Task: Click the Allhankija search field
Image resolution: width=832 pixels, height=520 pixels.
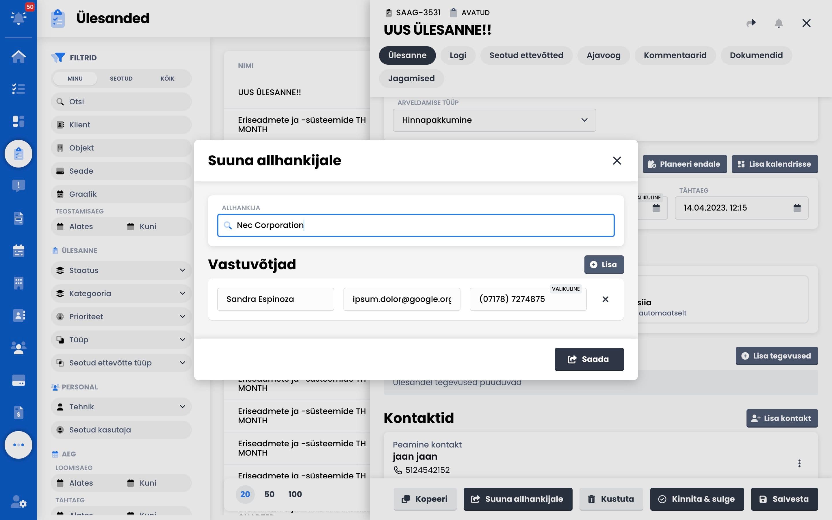Action: 416,225
